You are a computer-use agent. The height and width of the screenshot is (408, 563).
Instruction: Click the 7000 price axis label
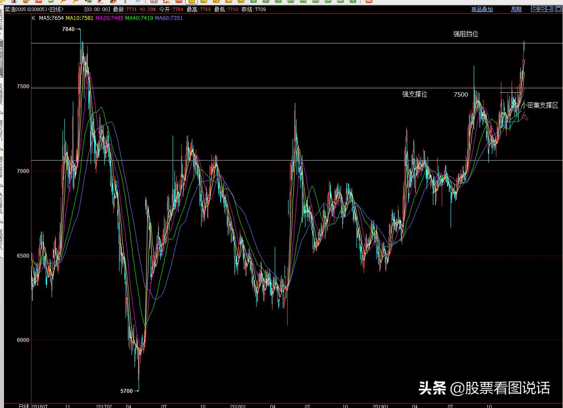click(24, 171)
